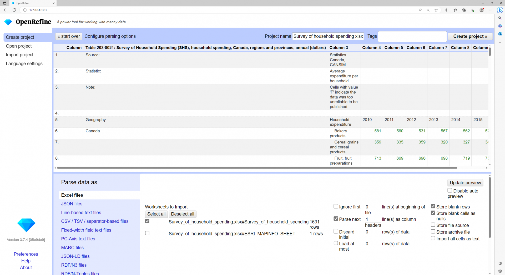Screen dimensions: 505x275
Task: Add this page to favorites using star icon
Action: click(x=436, y=10)
